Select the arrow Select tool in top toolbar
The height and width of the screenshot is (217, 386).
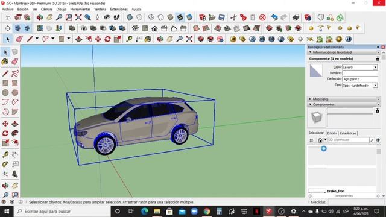(x=8, y=39)
